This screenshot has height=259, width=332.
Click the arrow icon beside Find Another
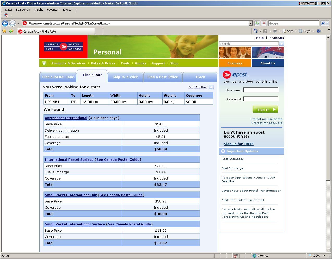tap(211, 87)
